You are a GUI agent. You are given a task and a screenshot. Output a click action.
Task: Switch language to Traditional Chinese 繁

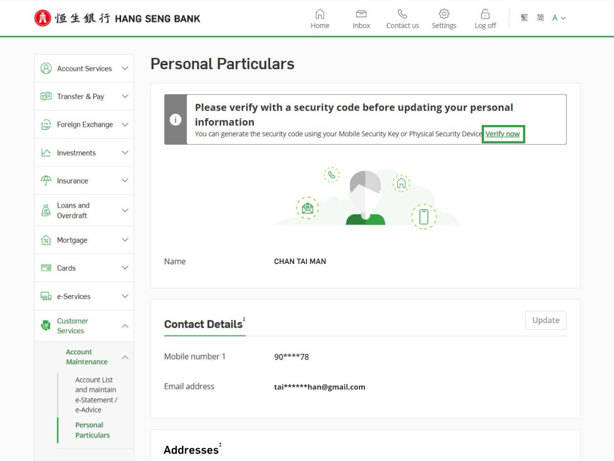pos(524,18)
